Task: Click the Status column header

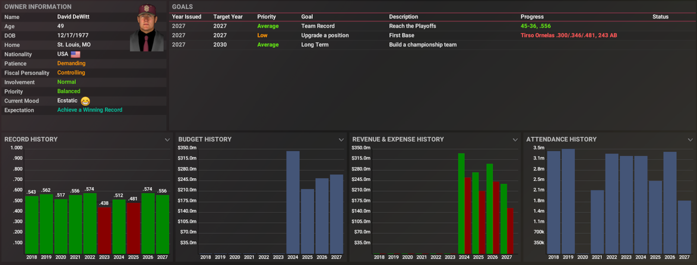Action: point(661,17)
